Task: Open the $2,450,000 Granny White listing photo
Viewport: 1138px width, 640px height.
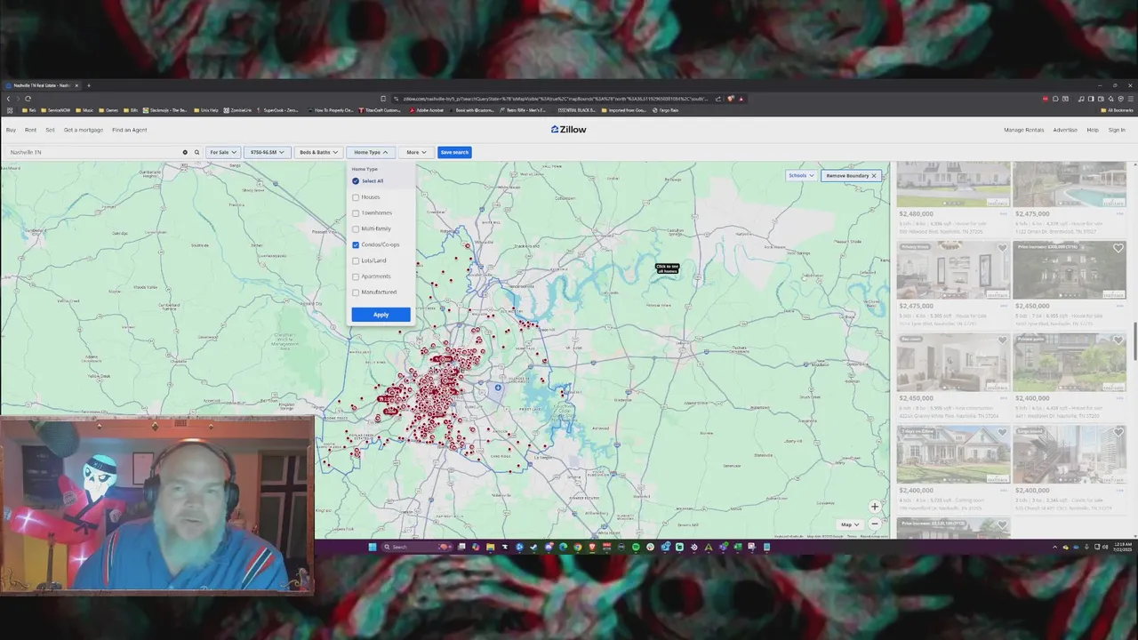Action: tap(953, 363)
